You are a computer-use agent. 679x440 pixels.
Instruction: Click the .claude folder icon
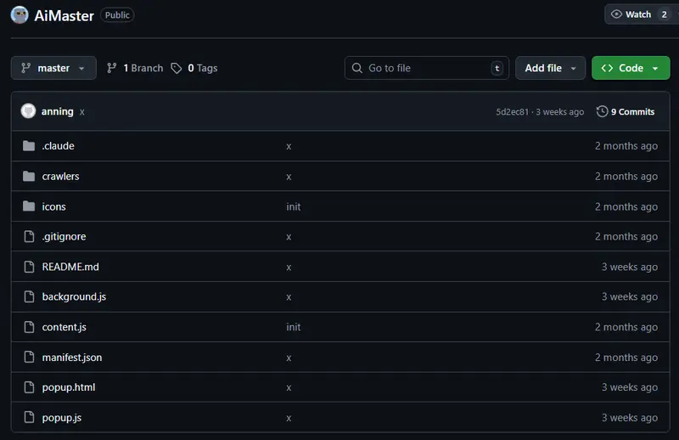(x=29, y=146)
